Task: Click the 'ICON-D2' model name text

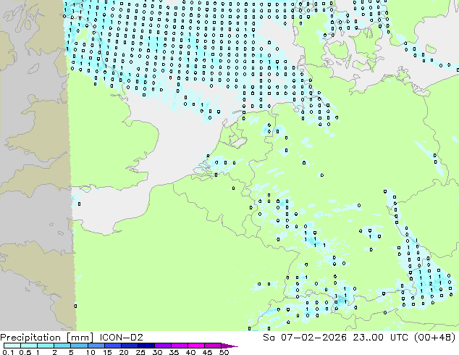Action: (121, 338)
